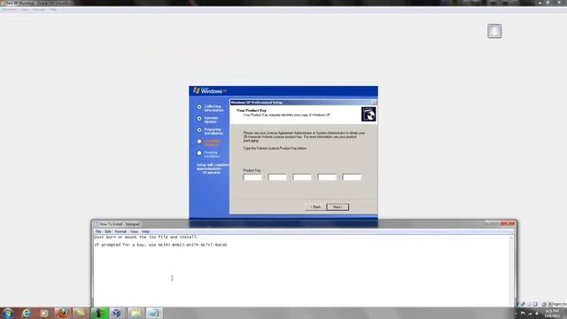Click the square icon at the VM's top right
The height and width of the screenshot is (319, 567).
[494, 31]
